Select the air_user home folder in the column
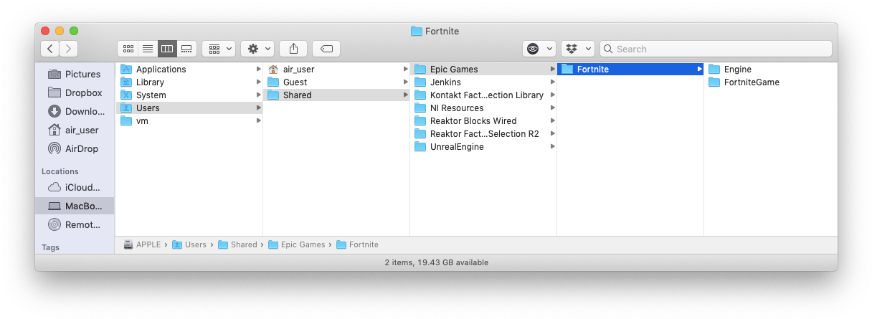The height and width of the screenshot is (319, 872). click(336, 69)
